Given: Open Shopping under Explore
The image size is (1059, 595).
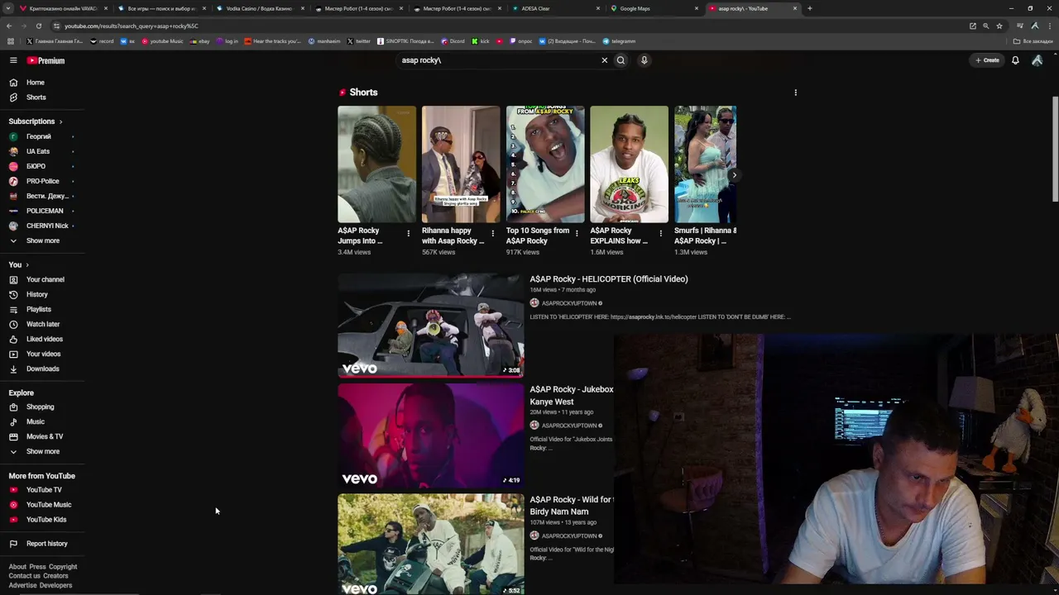Looking at the screenshot, I should 40,407.
